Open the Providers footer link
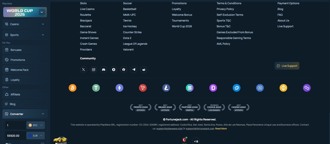The image size is (330, 144). (86, 50)
